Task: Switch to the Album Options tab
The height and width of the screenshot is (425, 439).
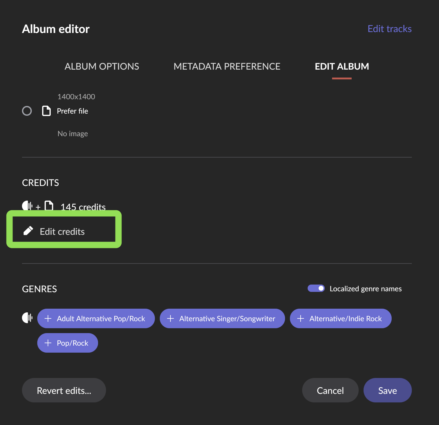Action: click(102, 66)
